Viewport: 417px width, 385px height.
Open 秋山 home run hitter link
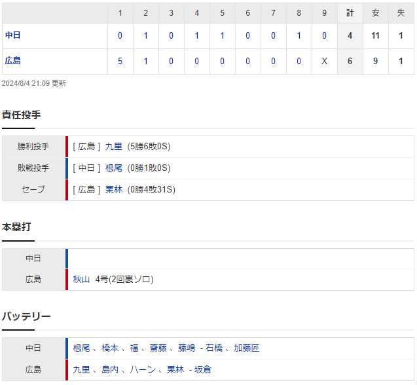click(81, 280)
